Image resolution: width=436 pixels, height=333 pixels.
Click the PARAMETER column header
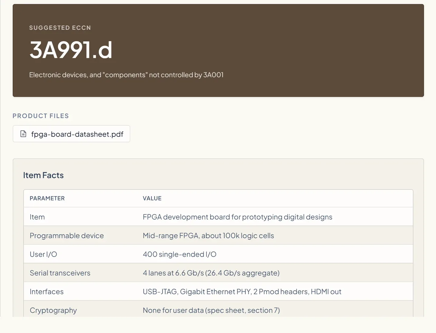tap(47, 198)
